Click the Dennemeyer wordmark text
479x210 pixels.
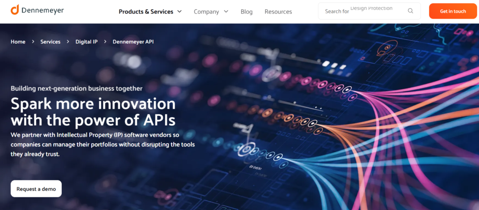click(x=43, y=10)
